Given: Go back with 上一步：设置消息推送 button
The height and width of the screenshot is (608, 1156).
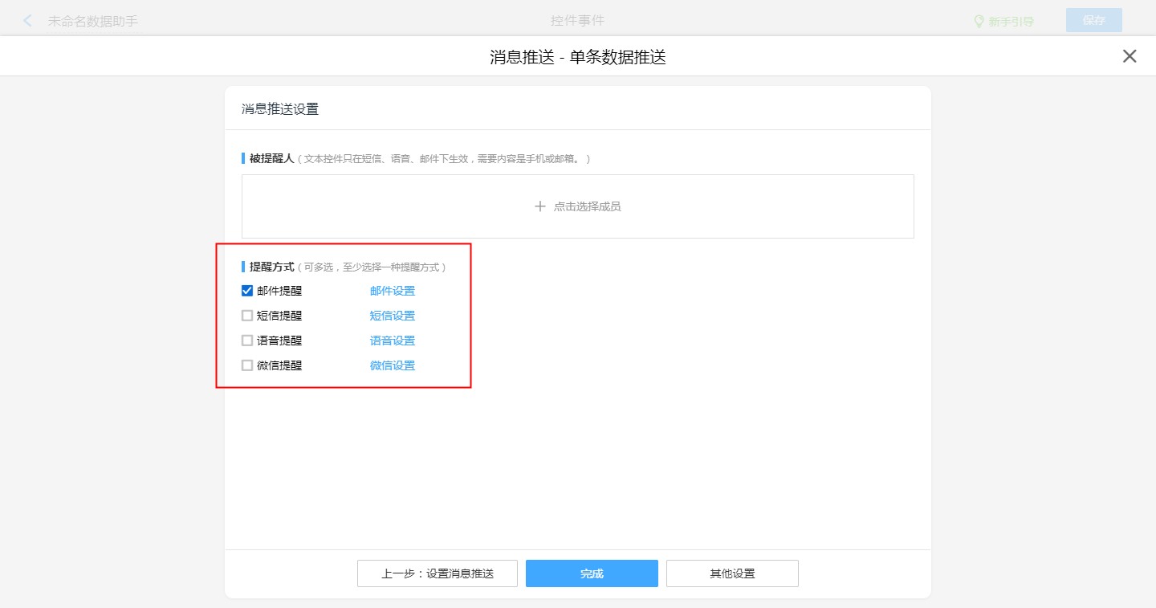Looking at the screenshot, I should [x=438, y=573].
